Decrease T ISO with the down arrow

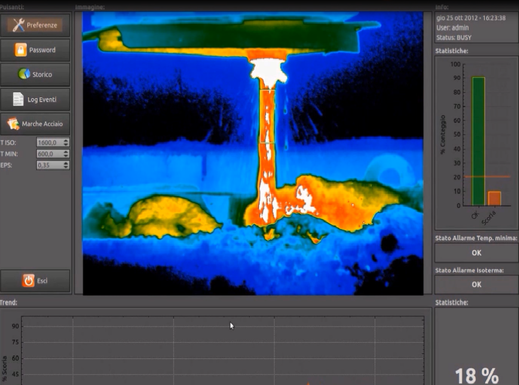click(66, 144)
